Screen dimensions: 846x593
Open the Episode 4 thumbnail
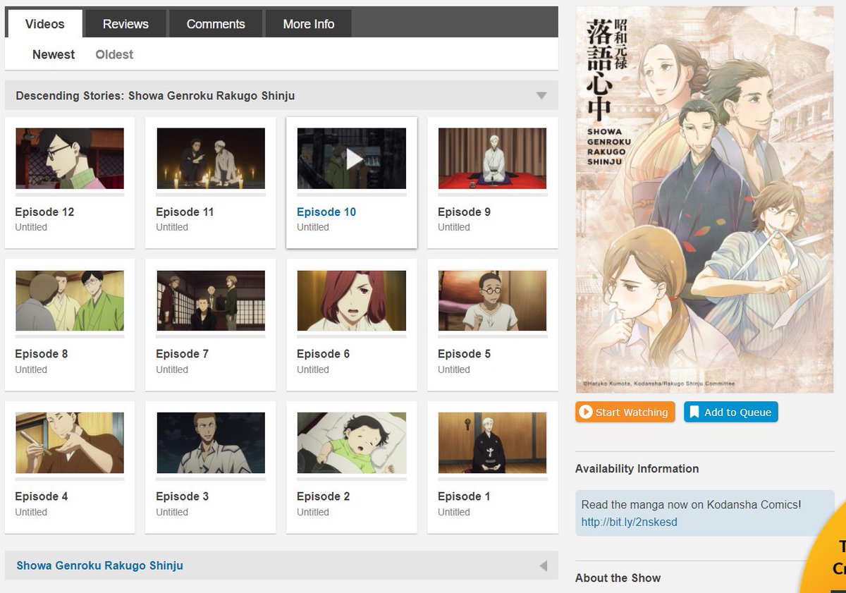point(70,443)
